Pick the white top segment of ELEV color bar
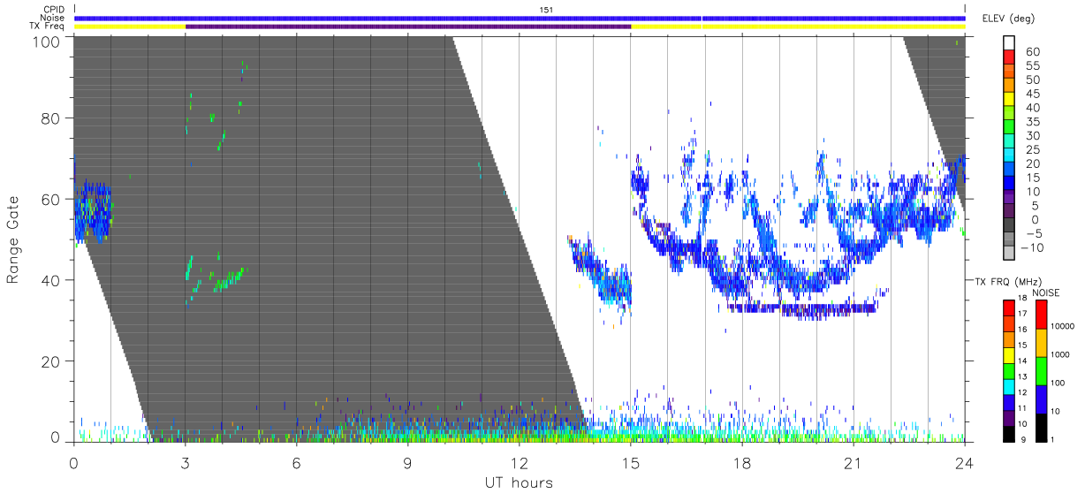 (1010, 42)
